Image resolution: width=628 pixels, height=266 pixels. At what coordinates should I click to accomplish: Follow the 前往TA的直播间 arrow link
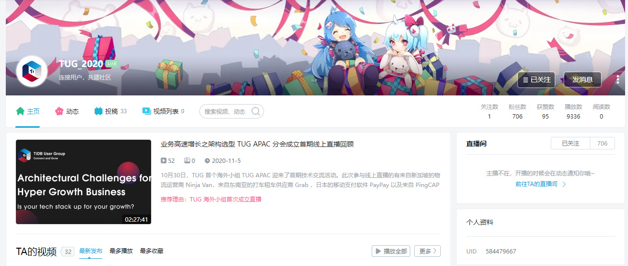541,184
